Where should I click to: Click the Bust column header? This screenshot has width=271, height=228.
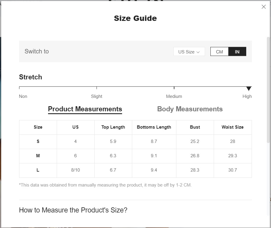[195, 127]
